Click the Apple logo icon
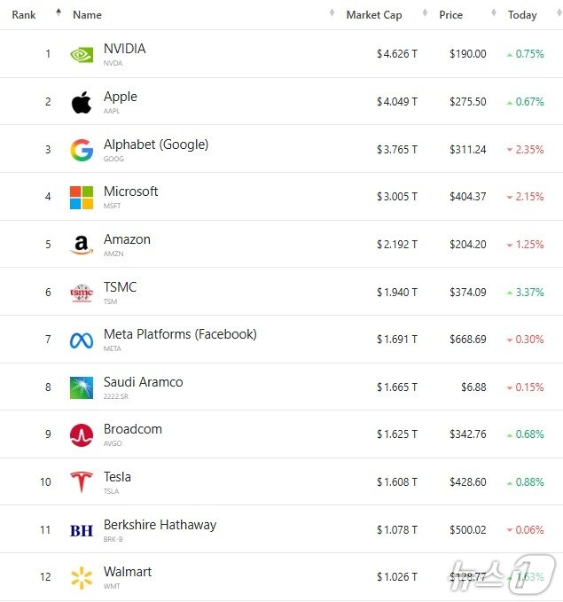The width and height of the screenshot is (563, 602). click(x=82, y=102)
